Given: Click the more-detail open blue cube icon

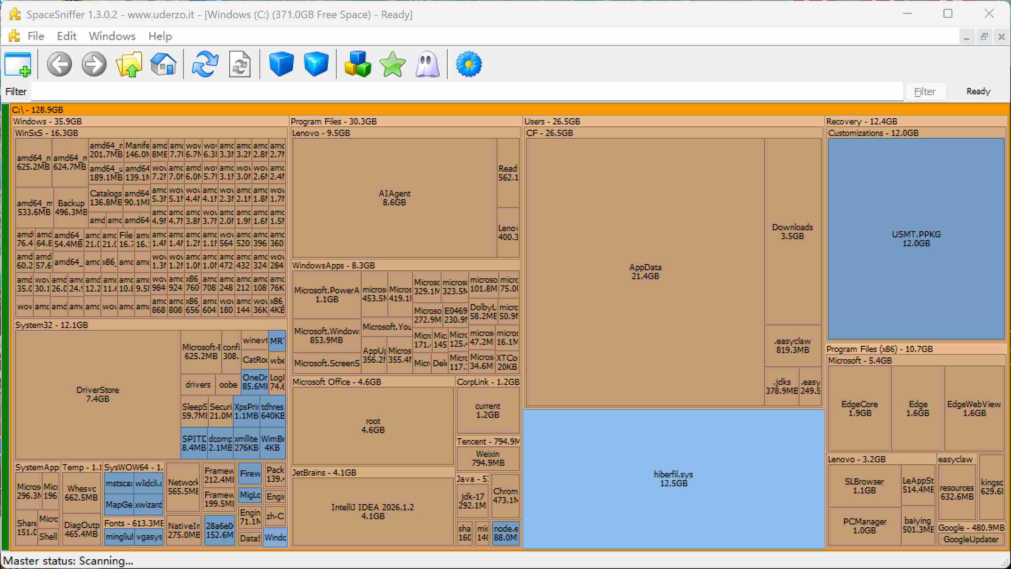Looking at the screenshot, I should pos(316,64).
